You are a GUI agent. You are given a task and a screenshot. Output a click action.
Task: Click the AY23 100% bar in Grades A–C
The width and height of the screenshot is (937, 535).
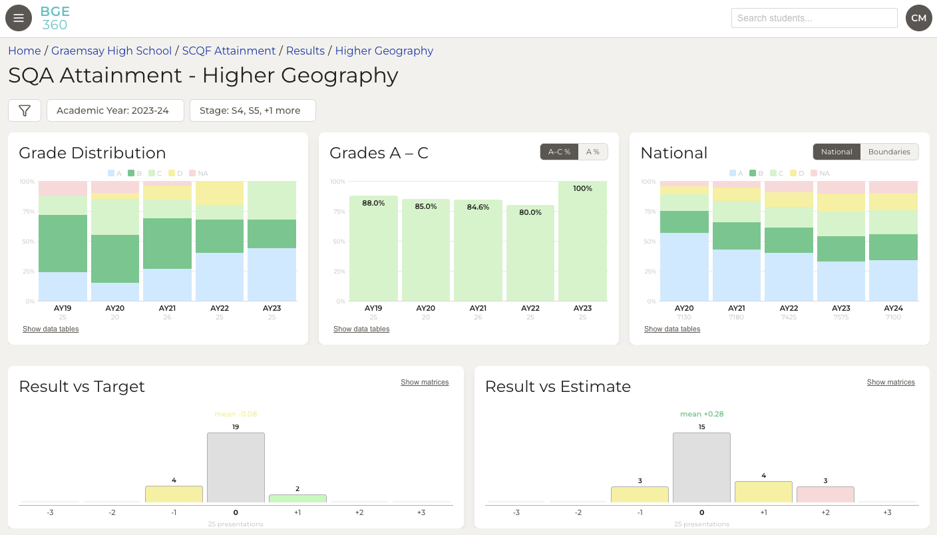click(x=582, y=241)
